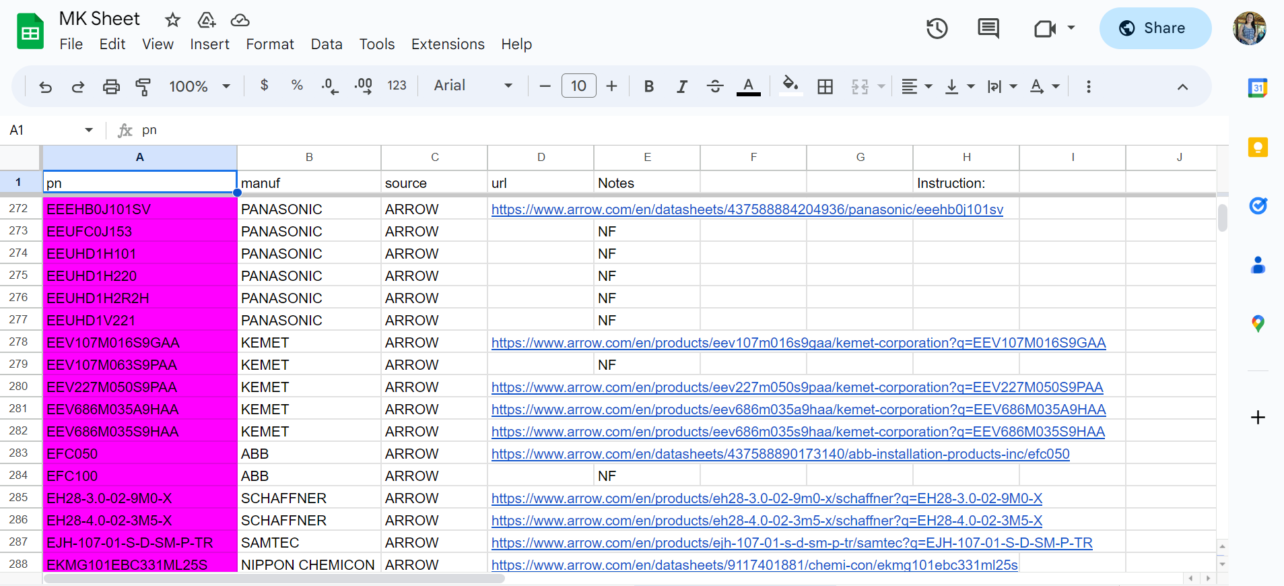
Task: Open the File menu
Action: coord(71,44)
